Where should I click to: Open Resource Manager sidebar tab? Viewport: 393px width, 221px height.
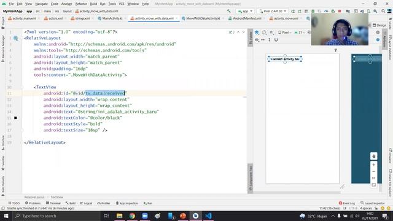tap(3, 48)
